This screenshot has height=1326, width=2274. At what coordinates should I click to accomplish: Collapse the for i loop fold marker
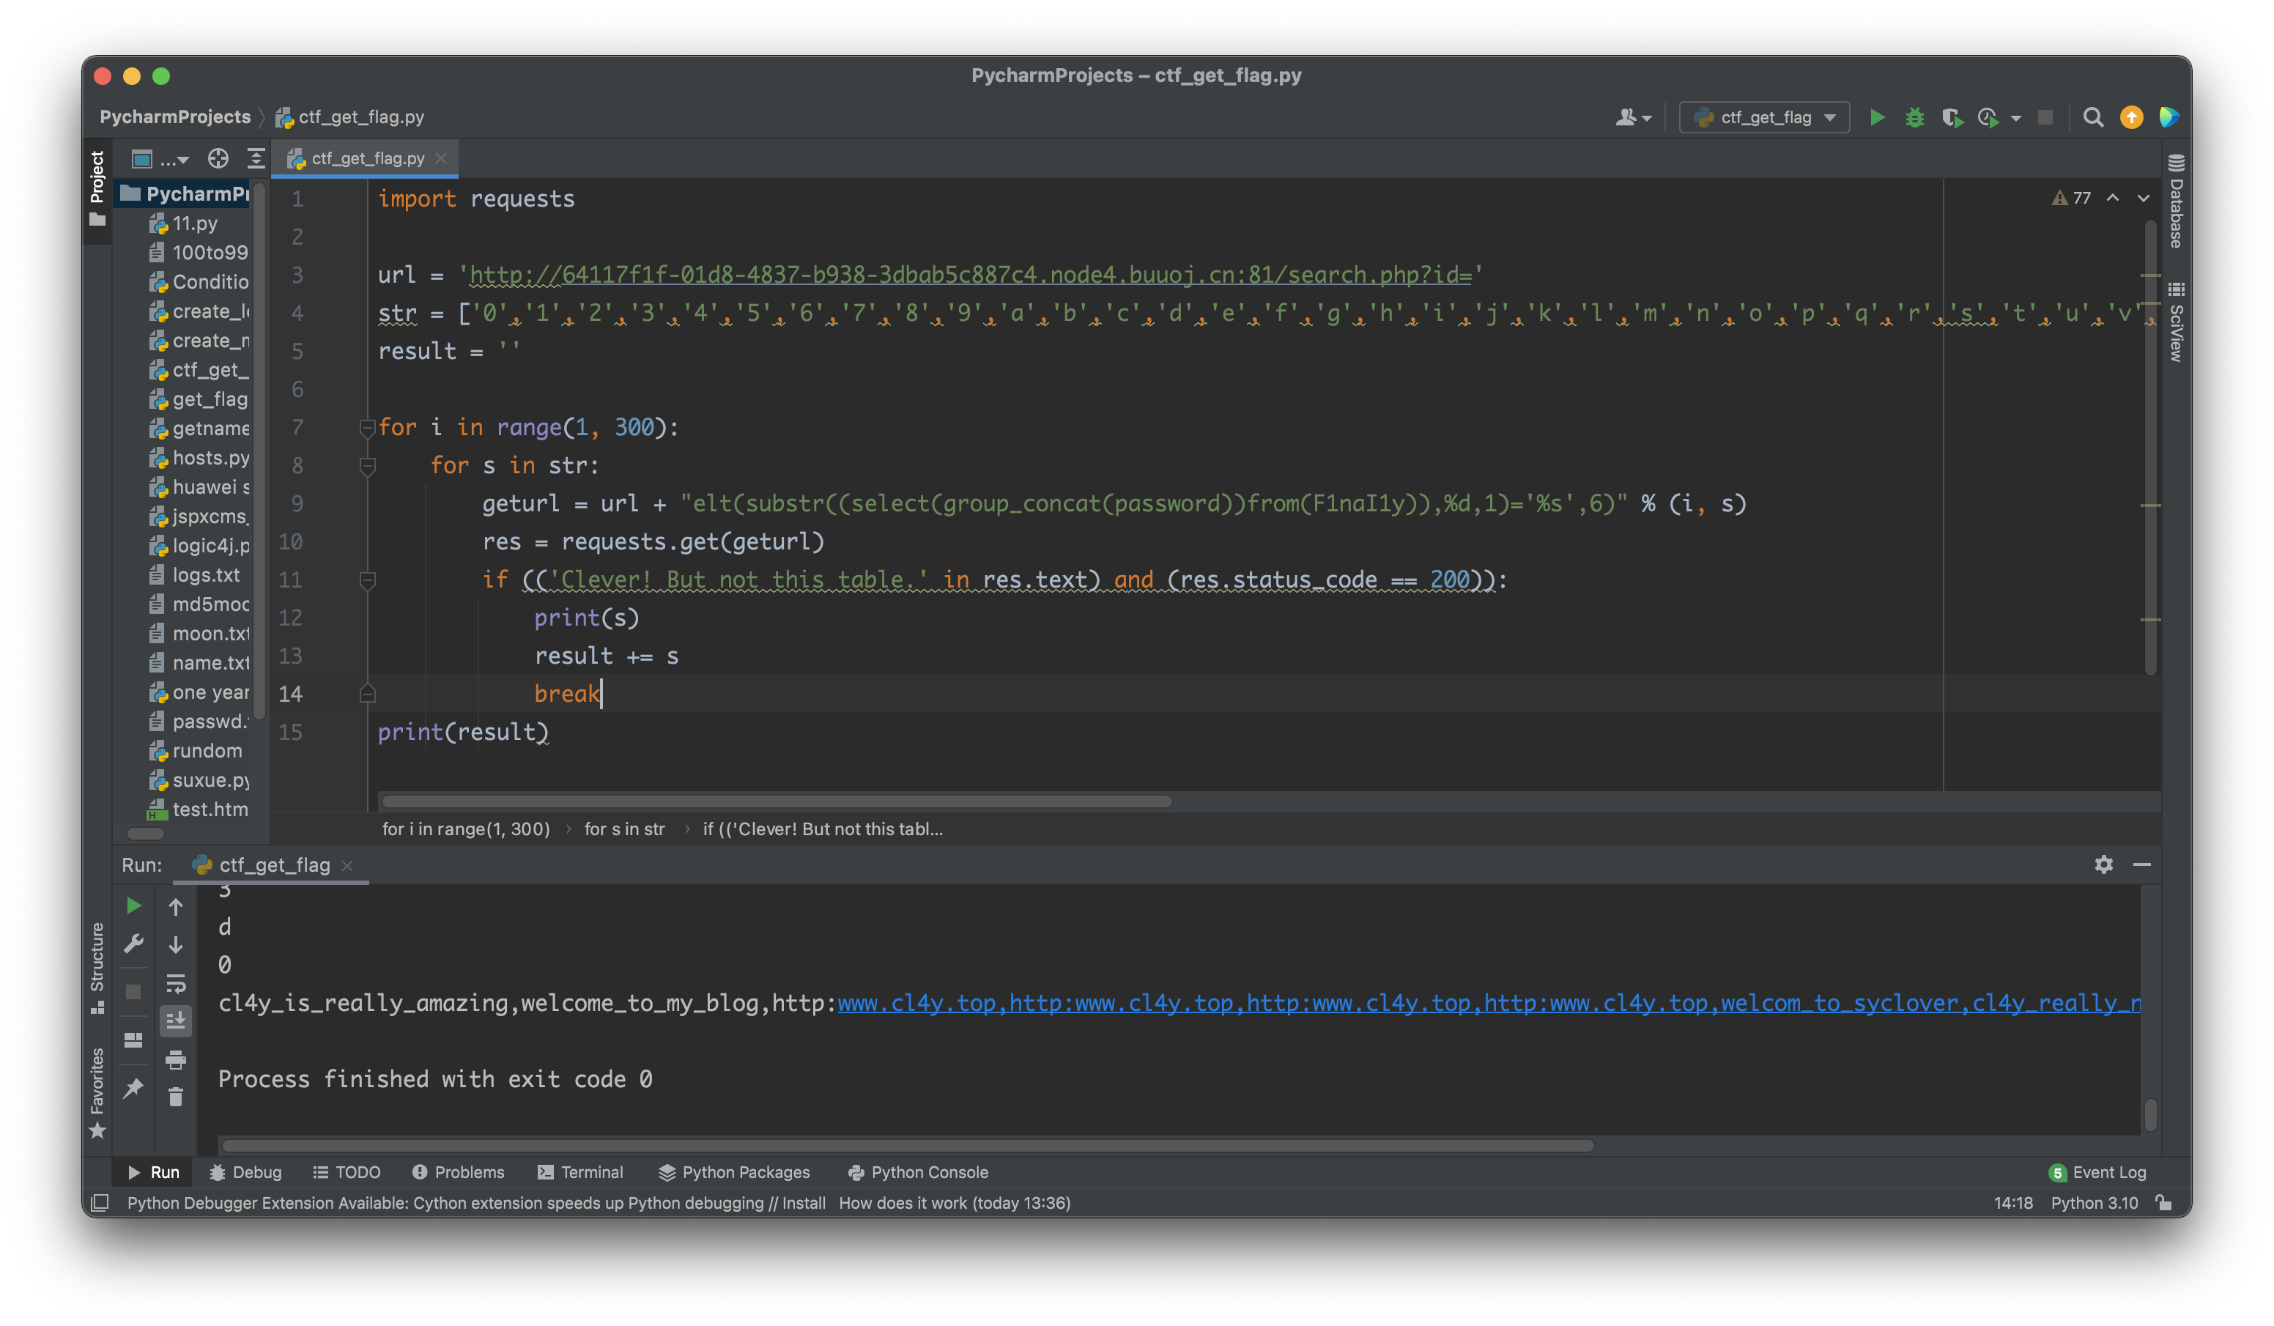tap(367, 428)
